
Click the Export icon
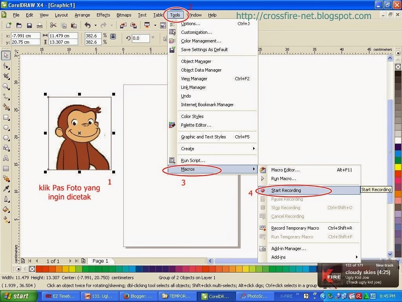point(133,25)
